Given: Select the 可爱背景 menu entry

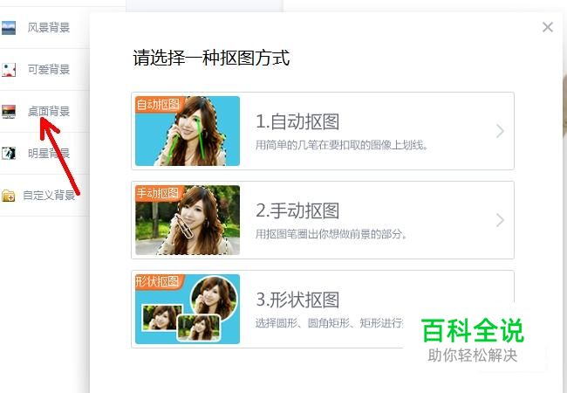Looking at the screenshot, I should (44, 70).
